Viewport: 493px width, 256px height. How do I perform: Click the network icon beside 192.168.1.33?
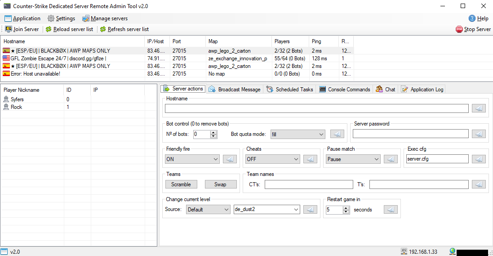pos(404,252)
